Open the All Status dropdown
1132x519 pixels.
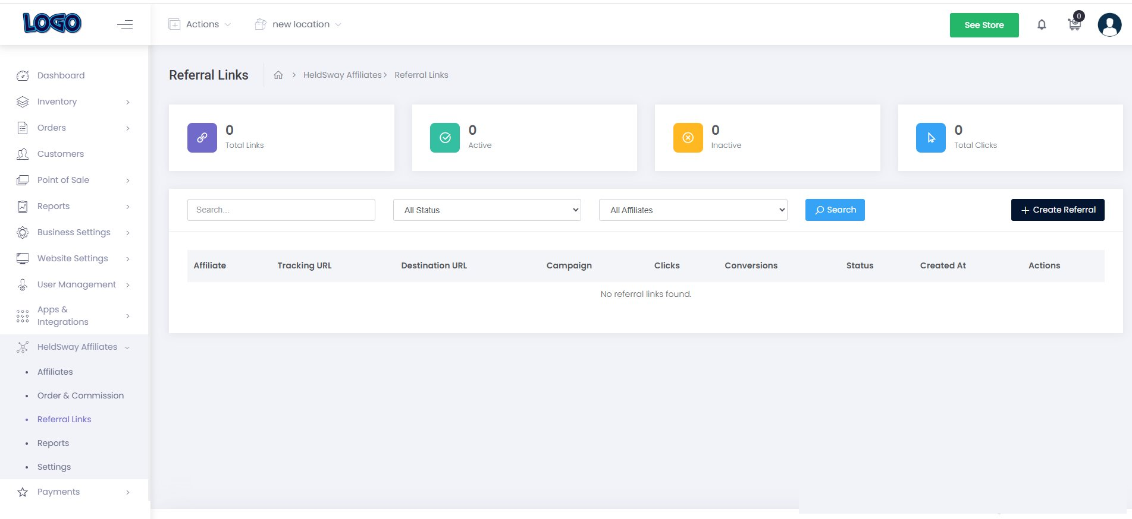487,210
